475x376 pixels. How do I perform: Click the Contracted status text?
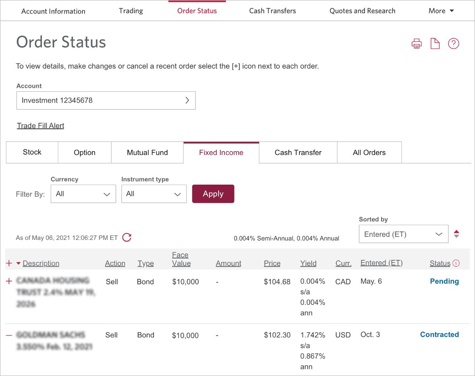pos(439,334)
